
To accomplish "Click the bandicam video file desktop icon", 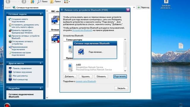I will (x=166, y=5).
